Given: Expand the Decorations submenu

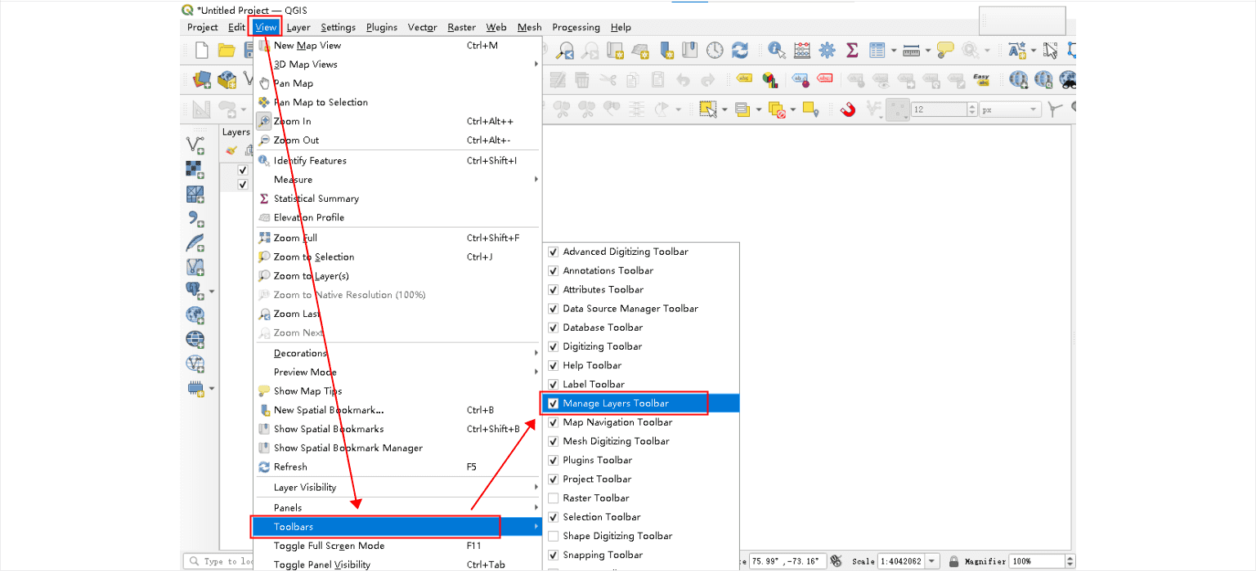Looking at the screenshot, I should click(x=397, y=354).
